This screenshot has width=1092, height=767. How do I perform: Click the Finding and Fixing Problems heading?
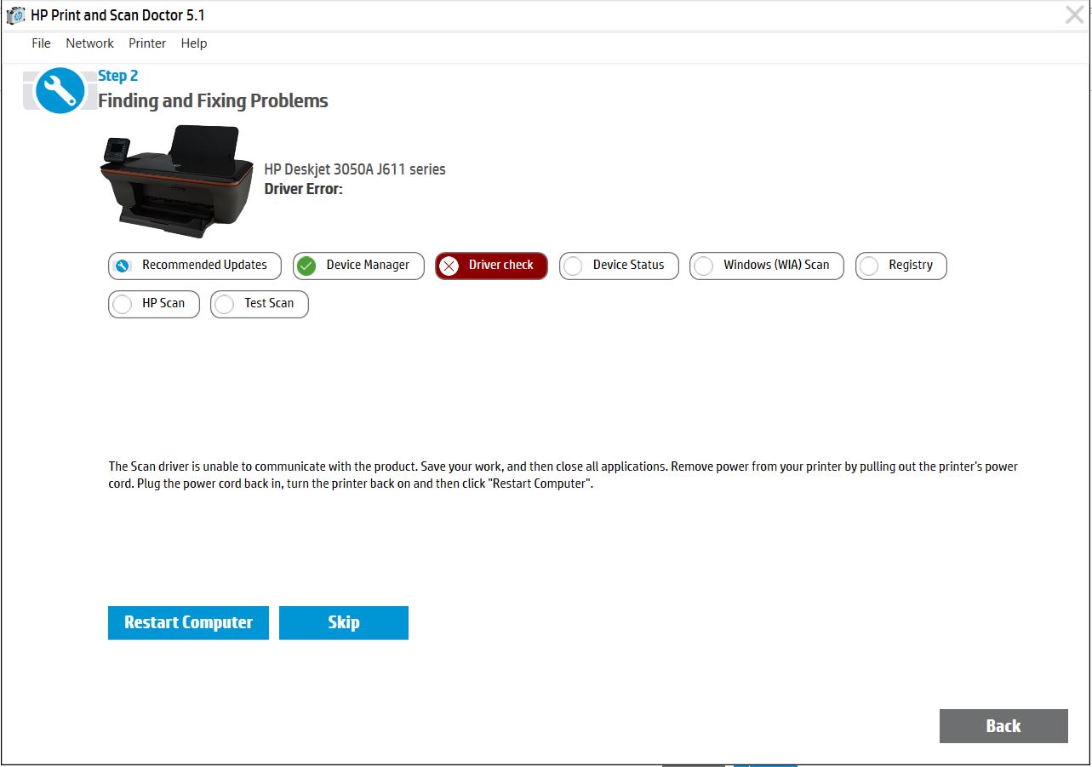tap(213, 100)
